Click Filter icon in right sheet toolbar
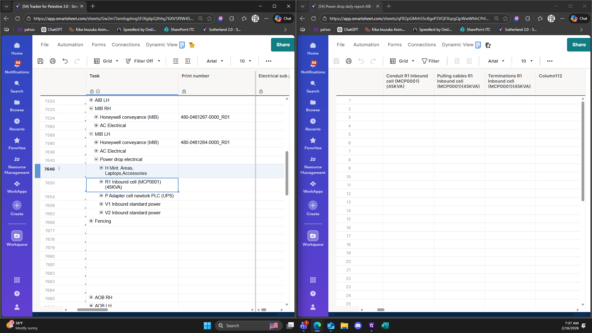592x333 pixels. [x=430, y=61]
